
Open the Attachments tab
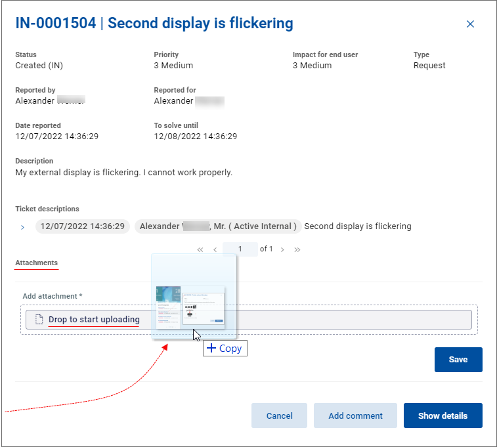click(x=37, y=263)
